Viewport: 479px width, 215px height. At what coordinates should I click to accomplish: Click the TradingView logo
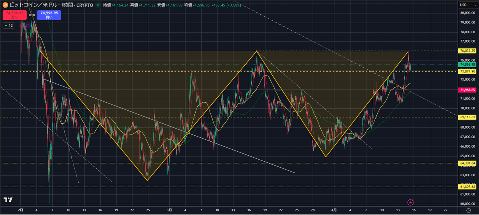tap(8, 200)
